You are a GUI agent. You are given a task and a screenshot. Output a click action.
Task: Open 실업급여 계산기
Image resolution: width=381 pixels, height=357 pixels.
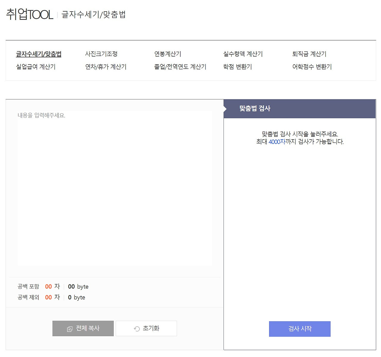pos(36,67)
